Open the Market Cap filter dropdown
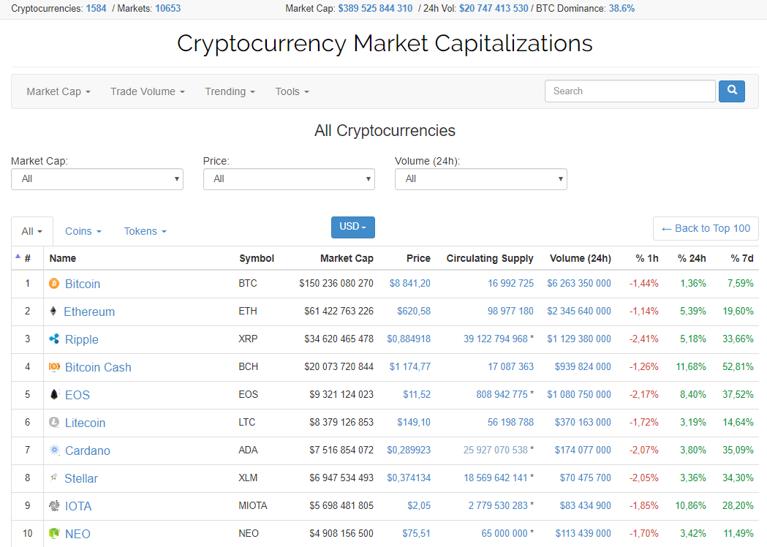Screen dimensions: 767x547 [97, 179]
